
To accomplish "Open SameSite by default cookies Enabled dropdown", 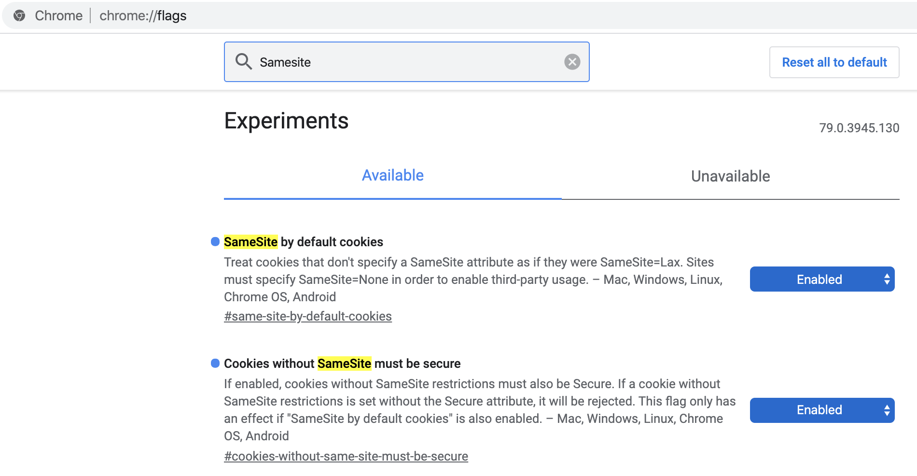I will 822,279.
